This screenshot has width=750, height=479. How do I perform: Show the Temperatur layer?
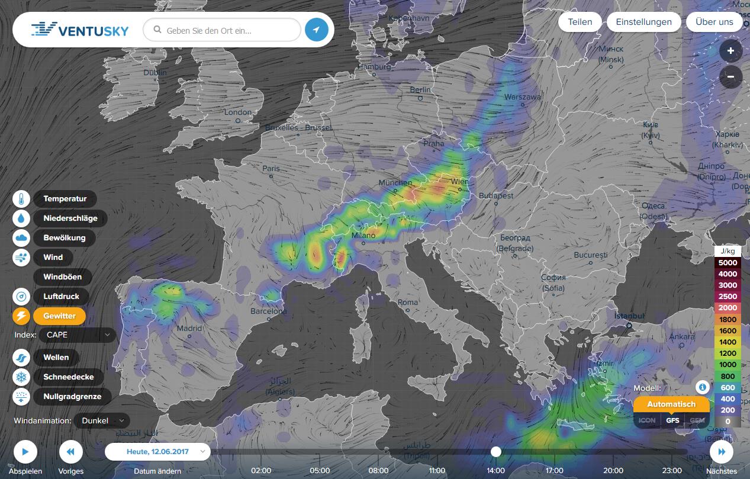(x=65, y=199)
